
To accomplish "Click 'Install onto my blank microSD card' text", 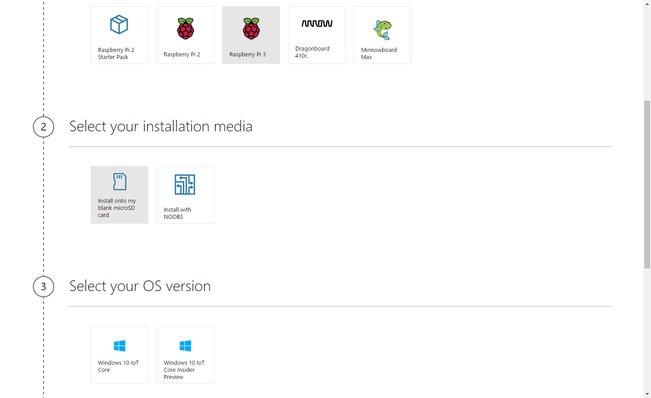I will click(117, 208).
